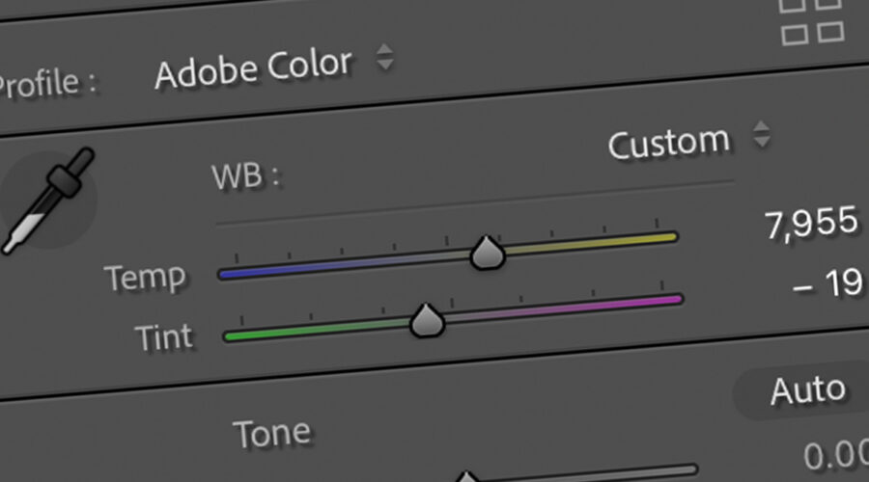Screen dimensions: 869x482
Task: Click the green end of Tint slider
Action: click(234, 335)
